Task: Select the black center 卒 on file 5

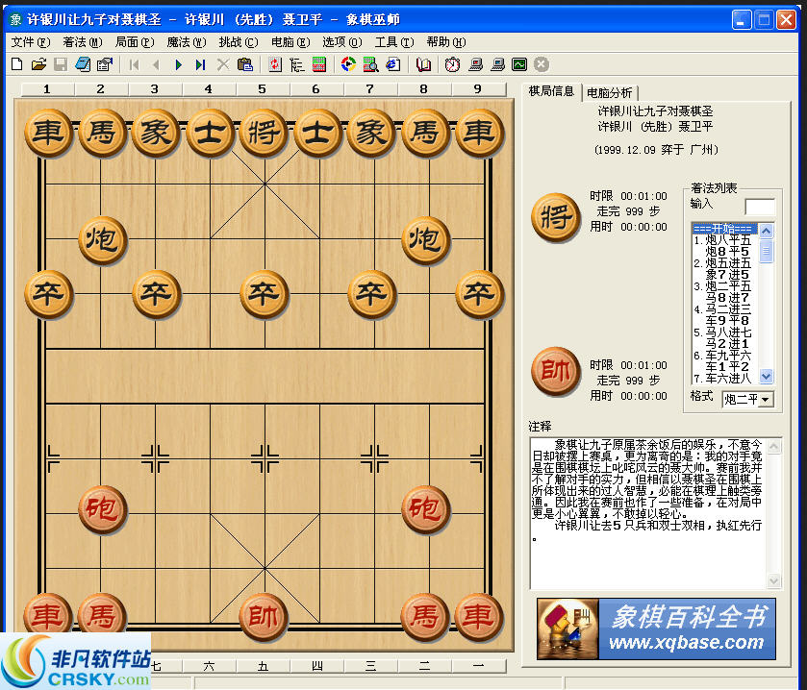Action: tap(264, 293)
